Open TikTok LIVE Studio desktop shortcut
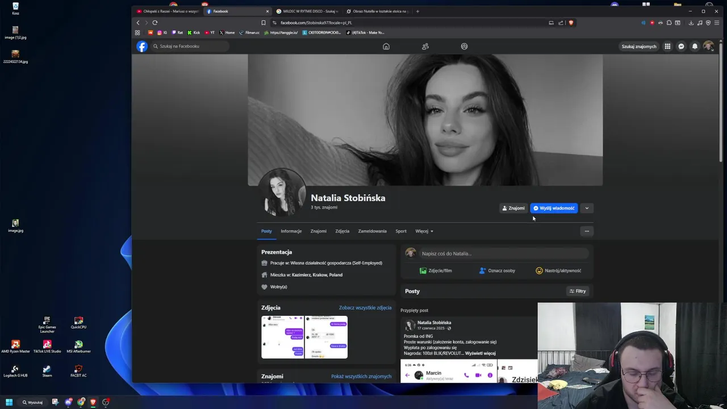727x409 pixels. [x=47, y=347]
